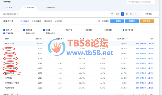Open 趋势 for the 11,076 row
This screenshot has height=95, width=162.
tap(137, 44)
